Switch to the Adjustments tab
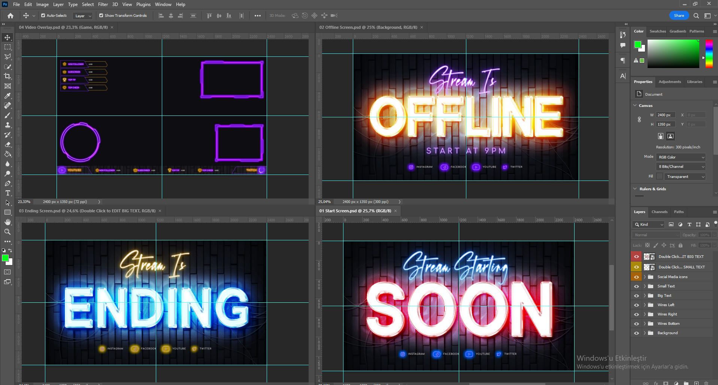 click(x=670, y=82)
